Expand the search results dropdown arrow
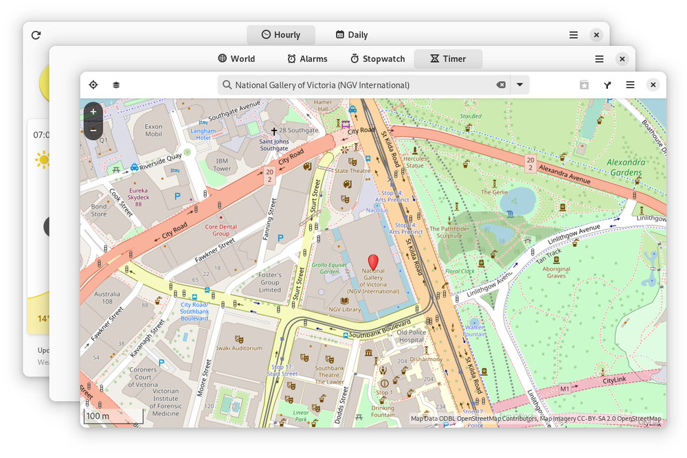 [520, 85]
